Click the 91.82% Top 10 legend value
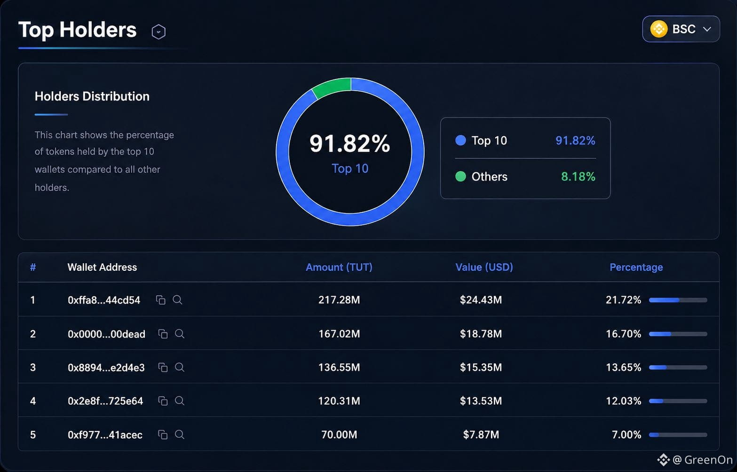 click(x=575, y=140)
